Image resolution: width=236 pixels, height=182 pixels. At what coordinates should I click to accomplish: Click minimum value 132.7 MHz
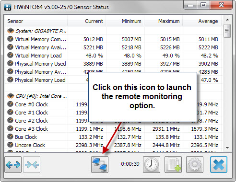[129, 137]
